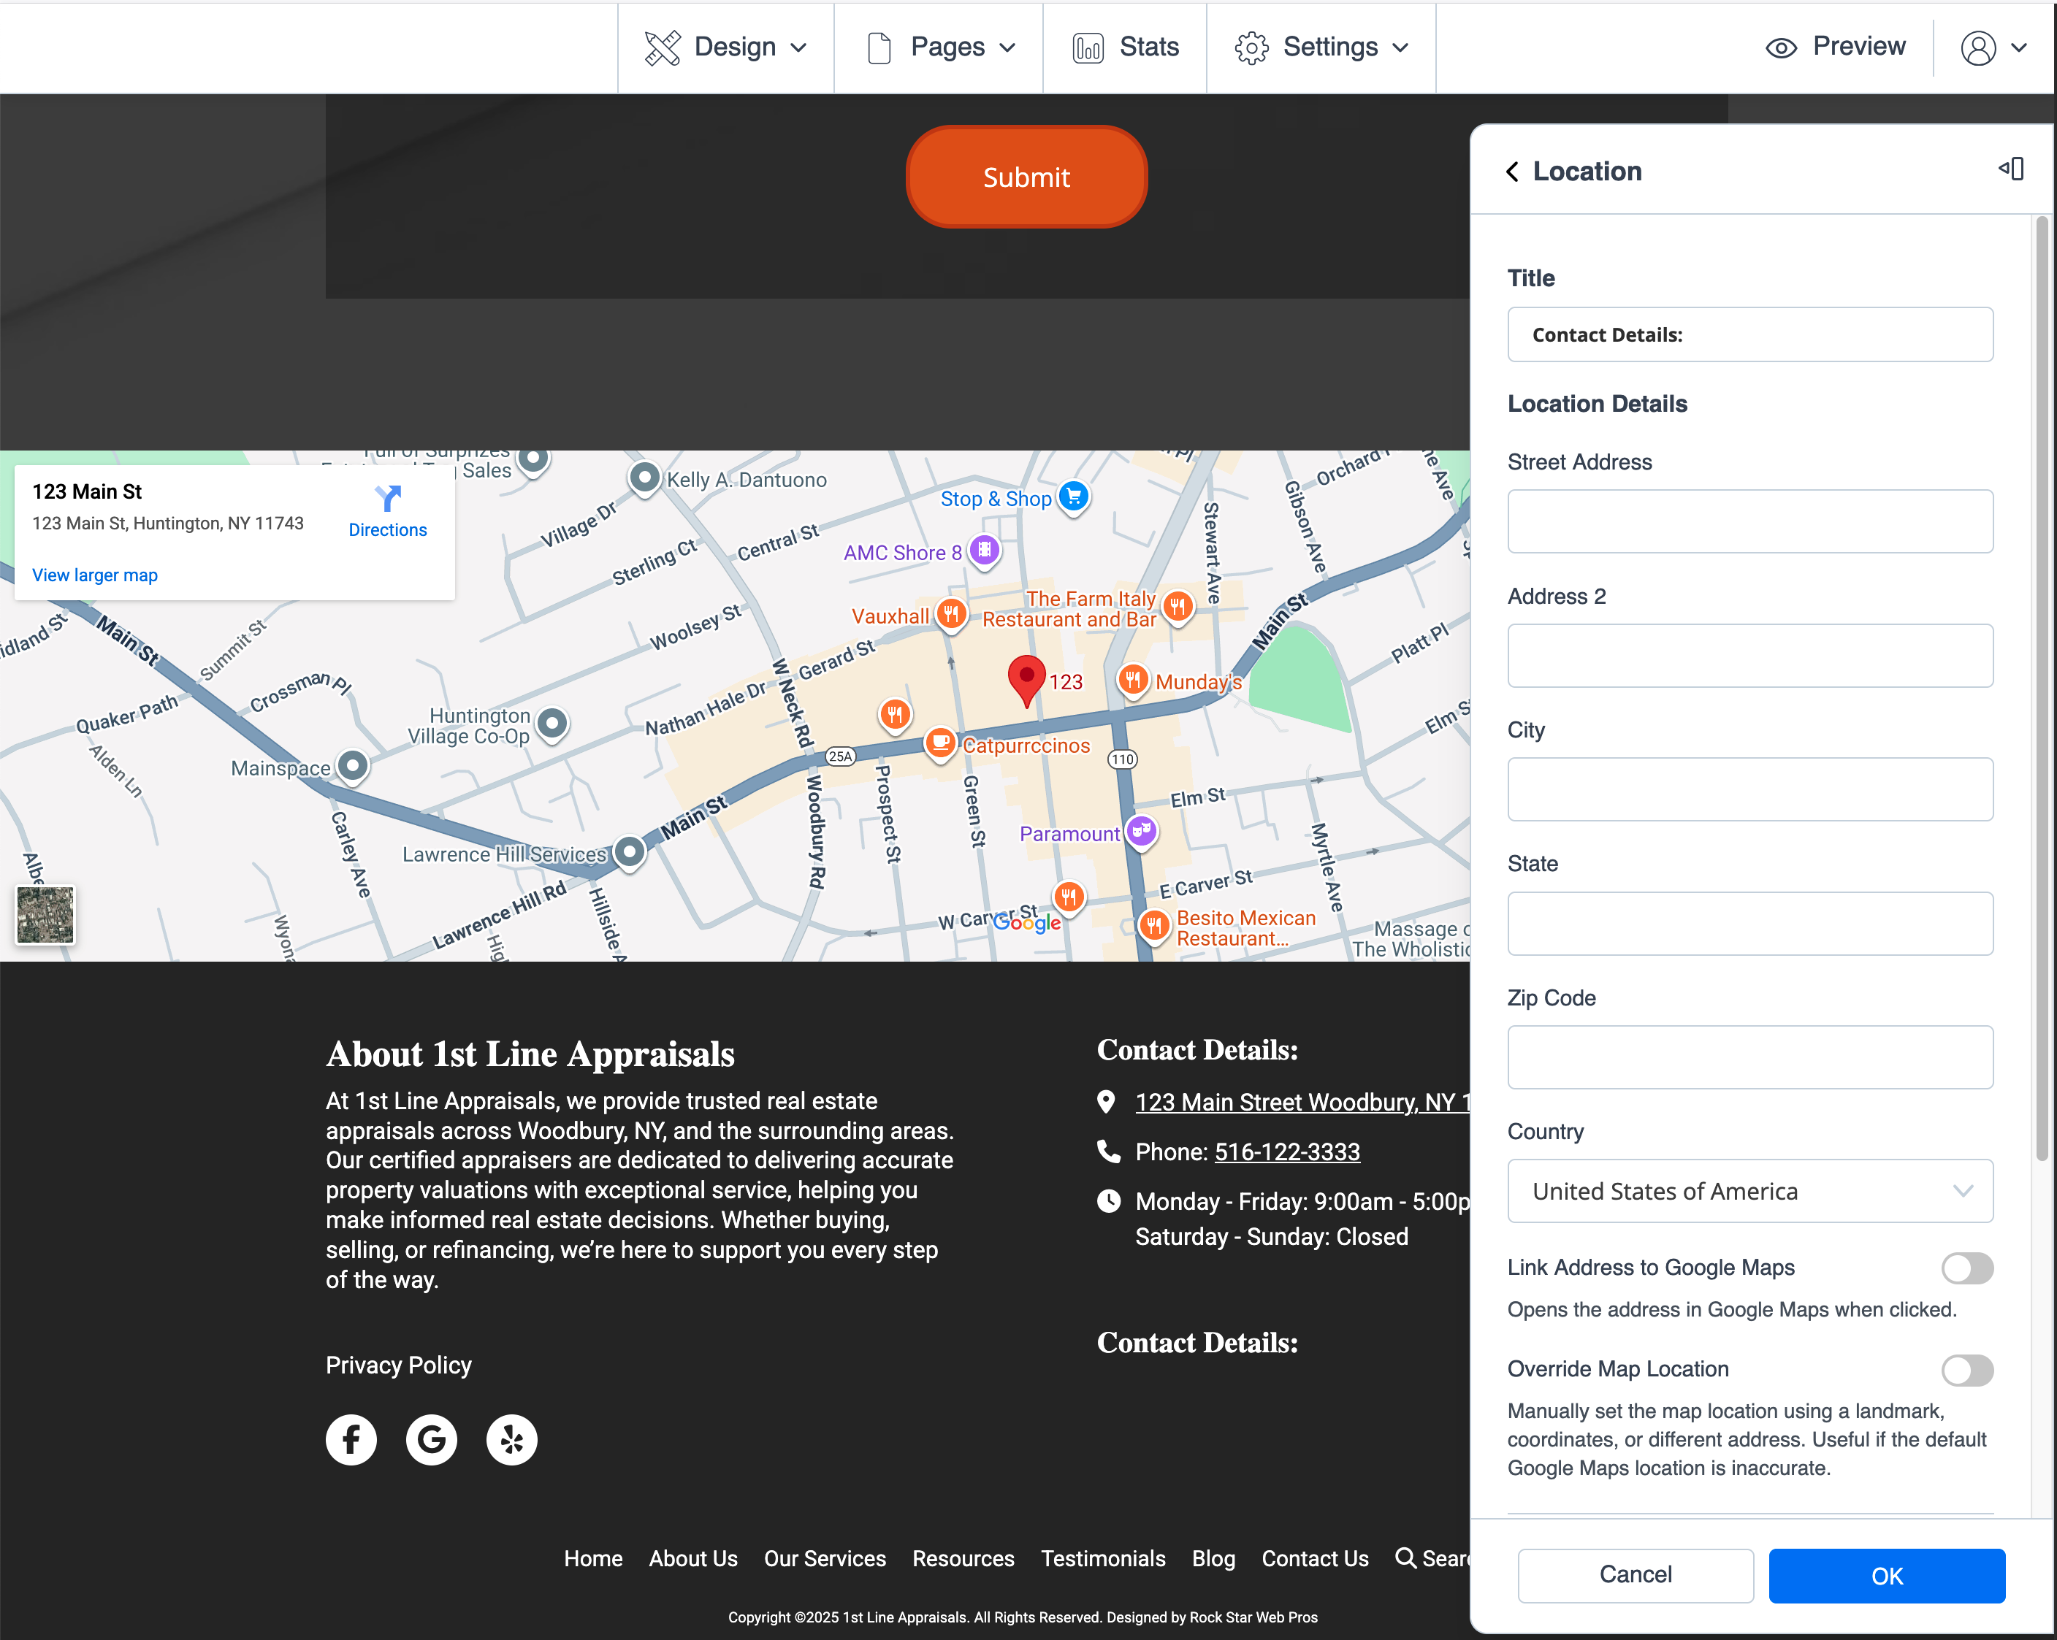The image size is (2057, 1640).
Task: Click the Preview button
Action: point(1835,47)
